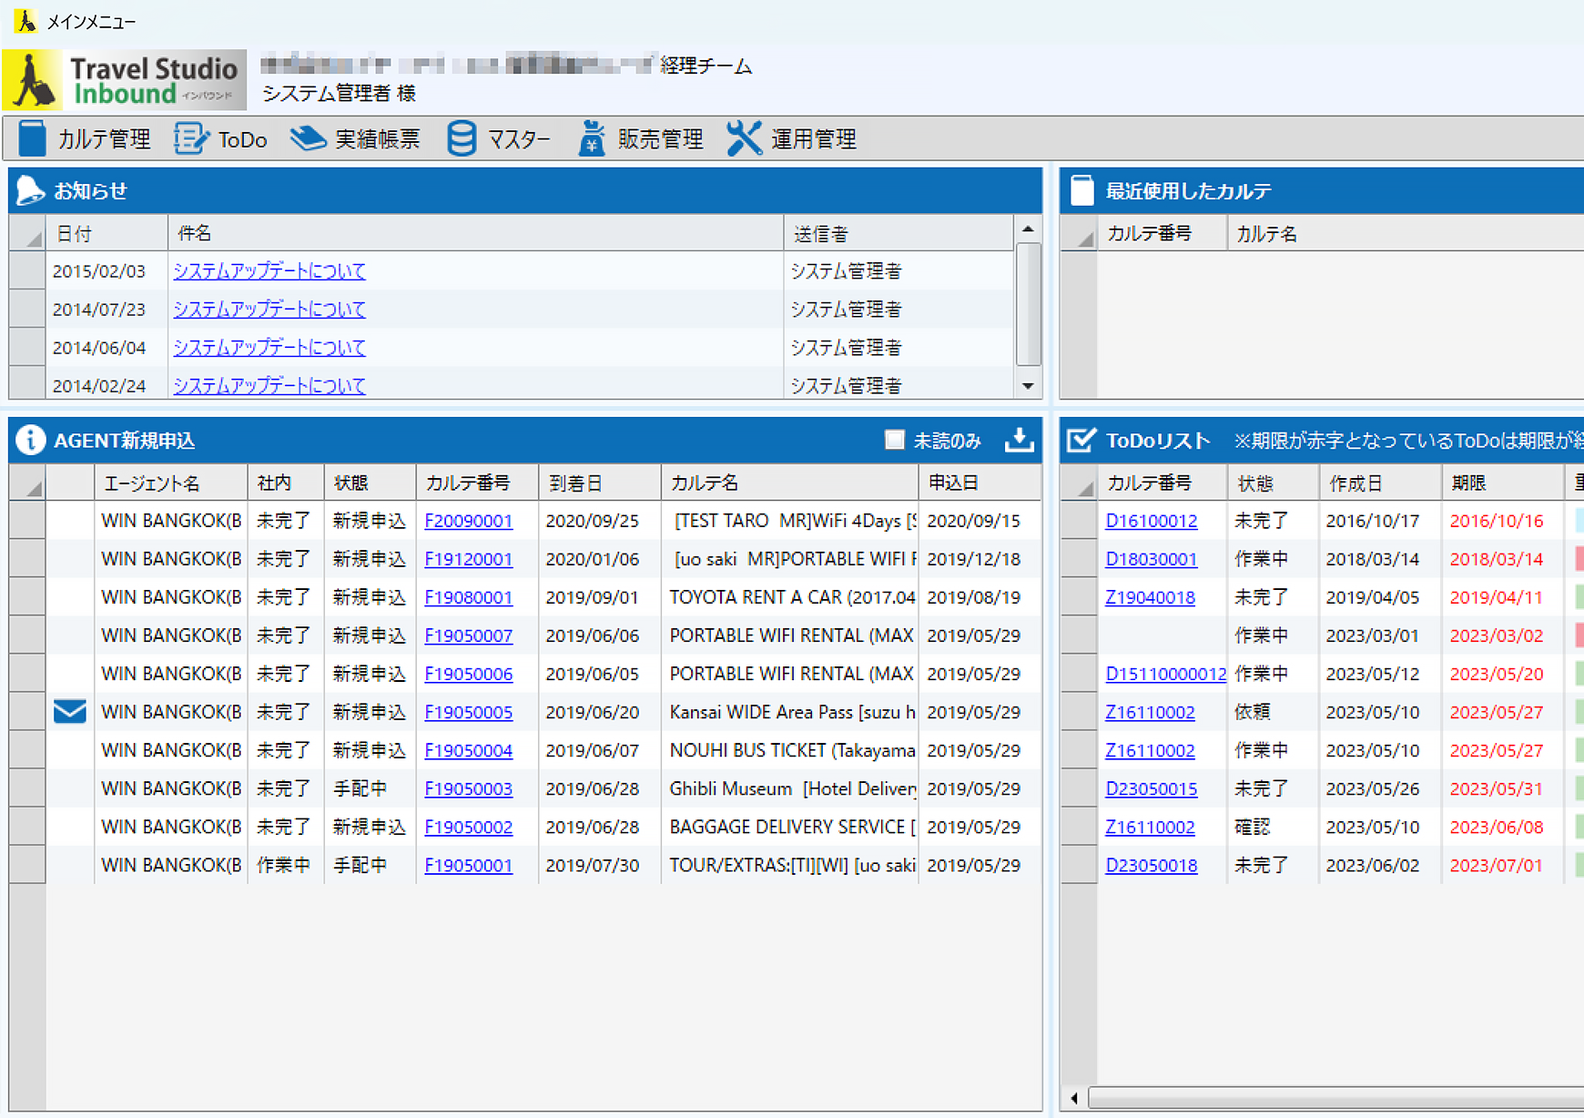The height and width of the screenshot is (1118, 1584).
Task: Open the 実績帳票 menu
Action: click(355, 139)
